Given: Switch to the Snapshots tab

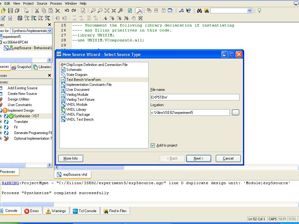Looking at the screenshot, I should coord(21,67).
